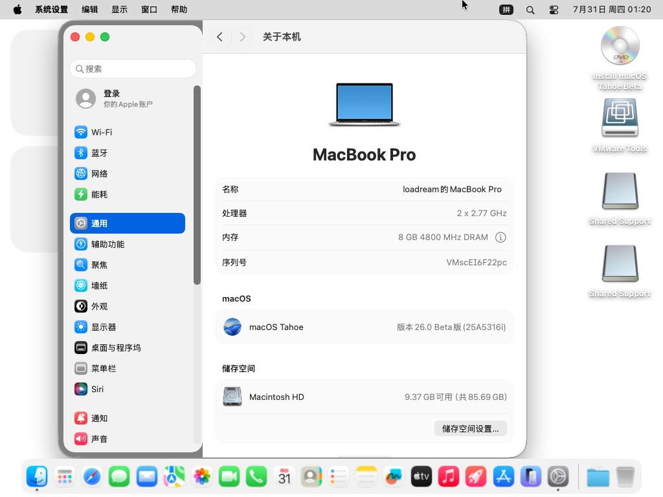The height and width of the screenshot is (497, 663).
Task: Click the sidebar vertical scrollbar
Action: (x=197, y=185)
